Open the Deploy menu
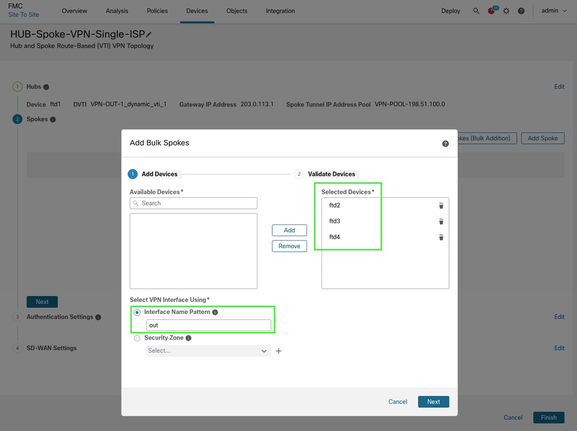 450,11
